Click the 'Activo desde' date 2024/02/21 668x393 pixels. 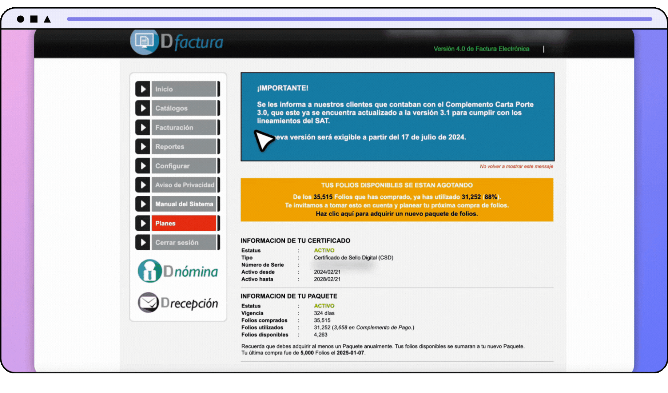pyautogui.click(x=327, y=272)
